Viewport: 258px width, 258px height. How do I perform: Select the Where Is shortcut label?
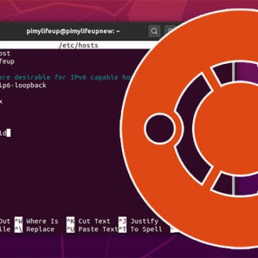pos(42,221)
